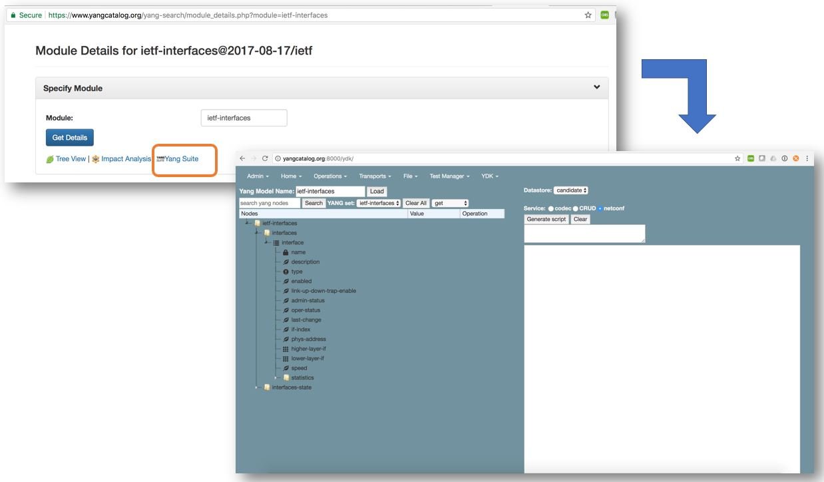Select the CRUD service radio button
Viewport: 824px width, 482px height.
576,208
